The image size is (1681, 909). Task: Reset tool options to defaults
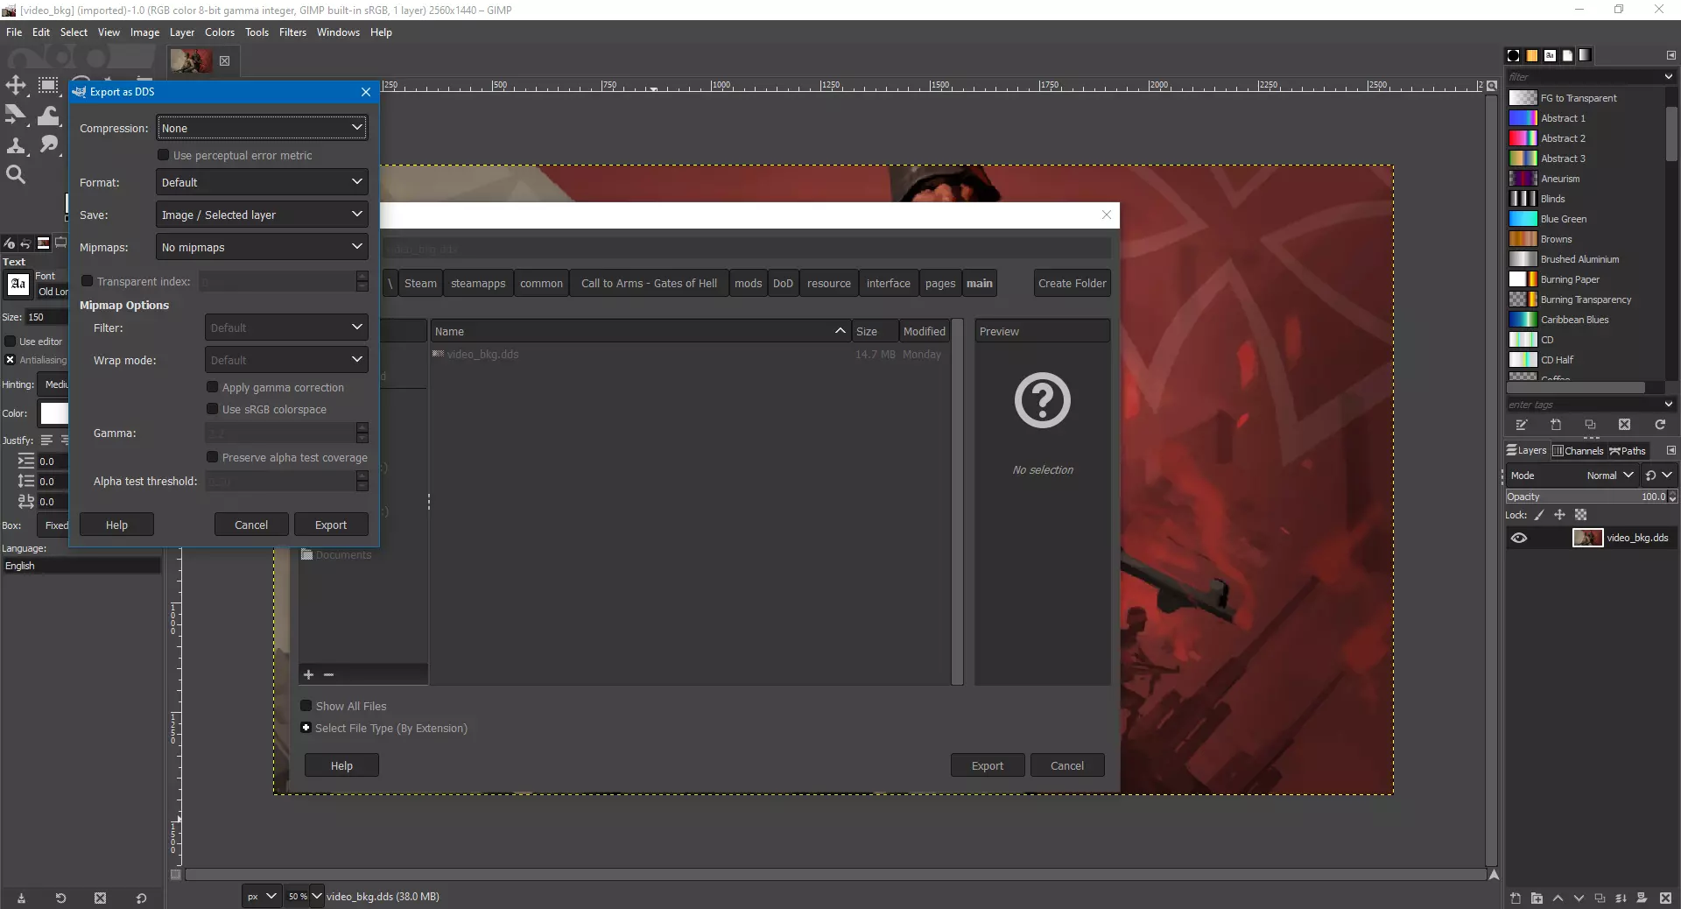coord(141,898)
